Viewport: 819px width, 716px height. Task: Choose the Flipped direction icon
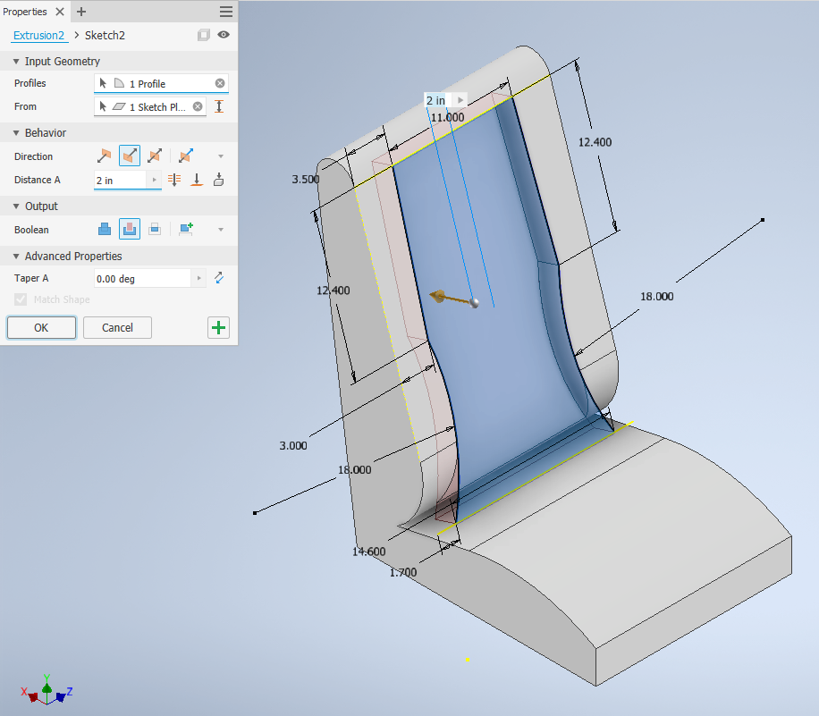(130, 156)
